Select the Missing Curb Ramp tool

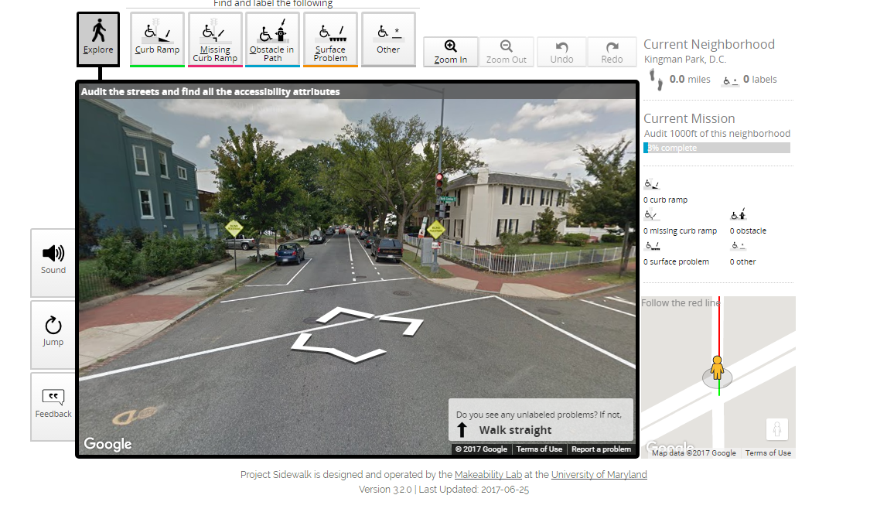(x=214, y=39)
